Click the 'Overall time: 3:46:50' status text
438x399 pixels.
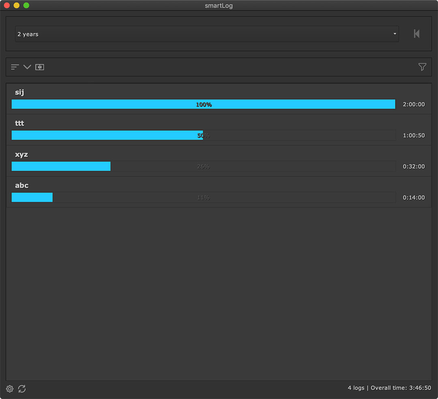[401, 388]
